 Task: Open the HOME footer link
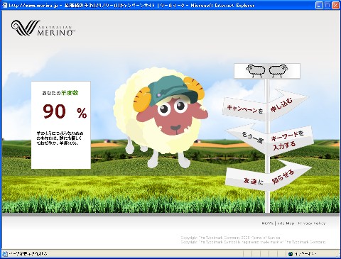pyautogui.click(x=268, y=223)
